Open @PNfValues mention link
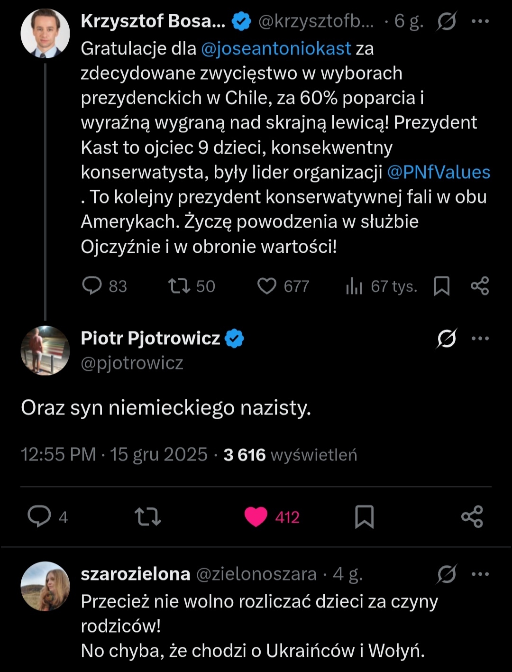 pos(439,172)
